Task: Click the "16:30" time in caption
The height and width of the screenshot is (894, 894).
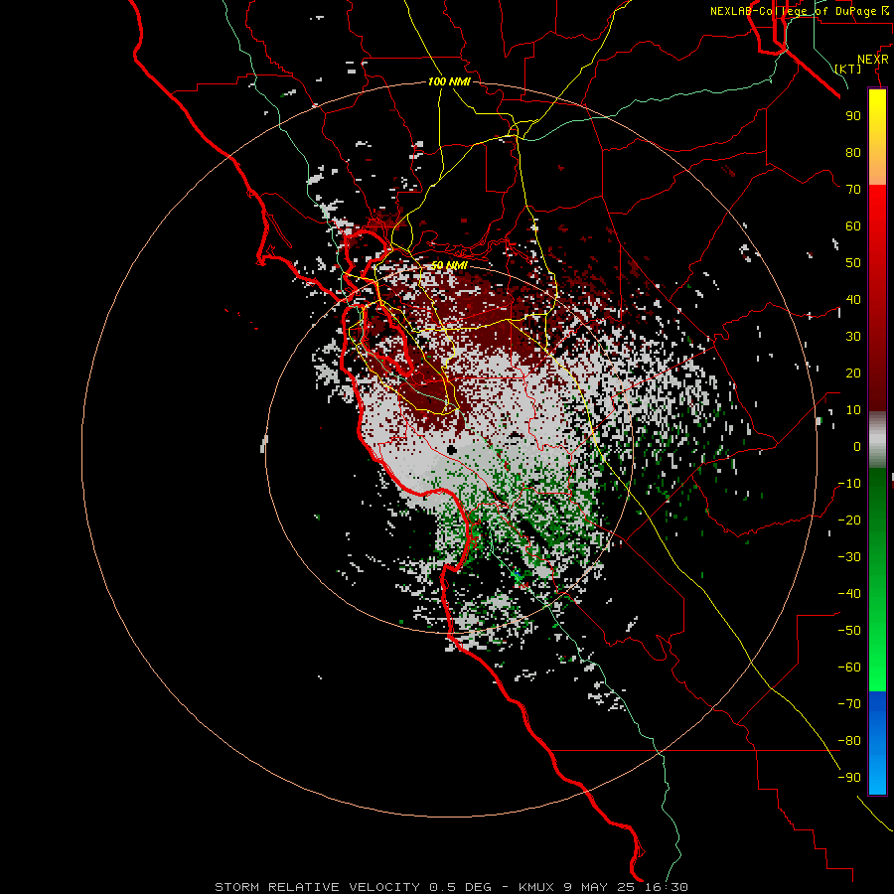Action: 665,887
